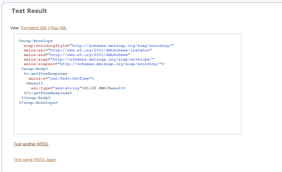Select the Test Result heading
This screenshot has height=172, width=282.
pyautogui.click(x=29, y=11)
